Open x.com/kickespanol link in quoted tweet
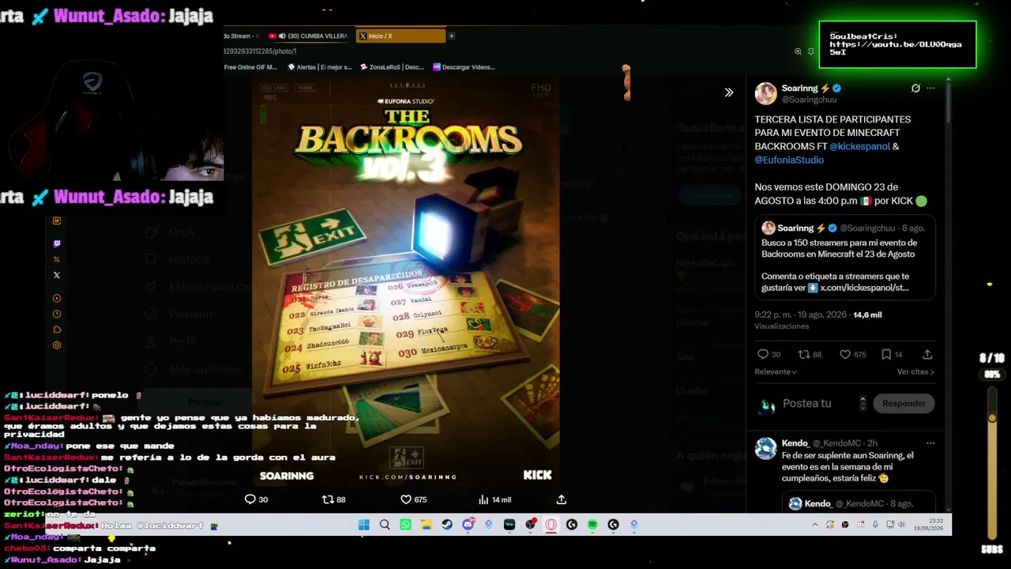This screenshot has width=1011, height=569. 864,288
